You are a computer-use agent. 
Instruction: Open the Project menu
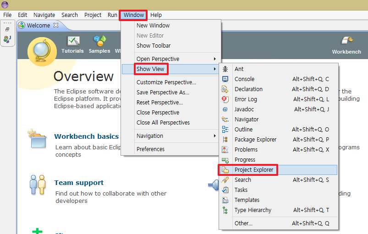click(x=93, y=15)
